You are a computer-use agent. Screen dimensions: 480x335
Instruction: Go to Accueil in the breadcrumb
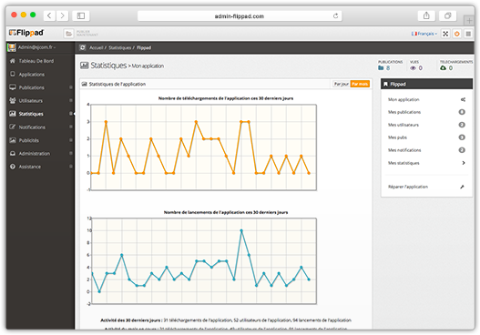pos(97,47)
